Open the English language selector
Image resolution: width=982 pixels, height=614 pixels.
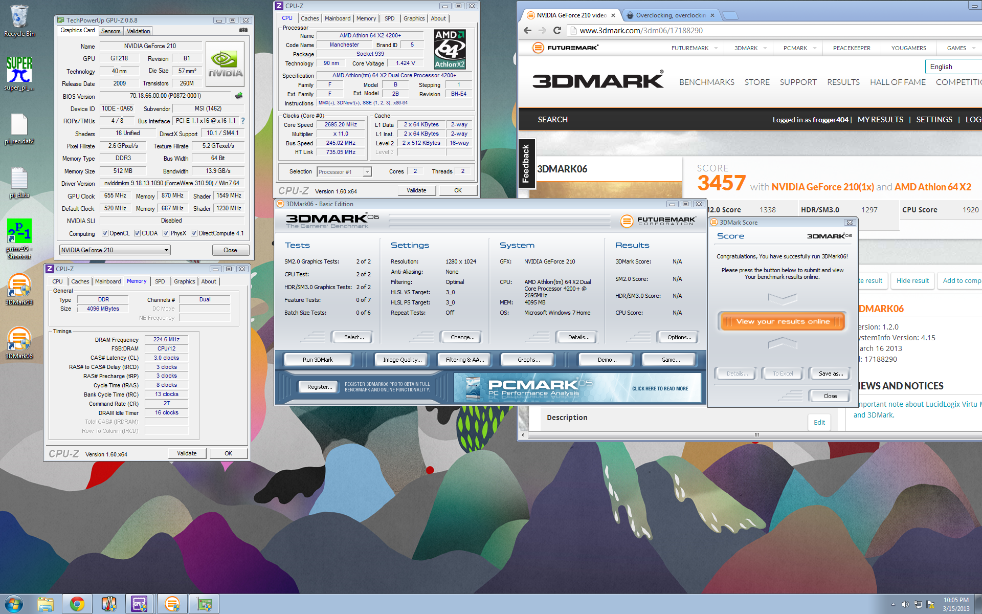pyautogui.click(x=953, y=67)
